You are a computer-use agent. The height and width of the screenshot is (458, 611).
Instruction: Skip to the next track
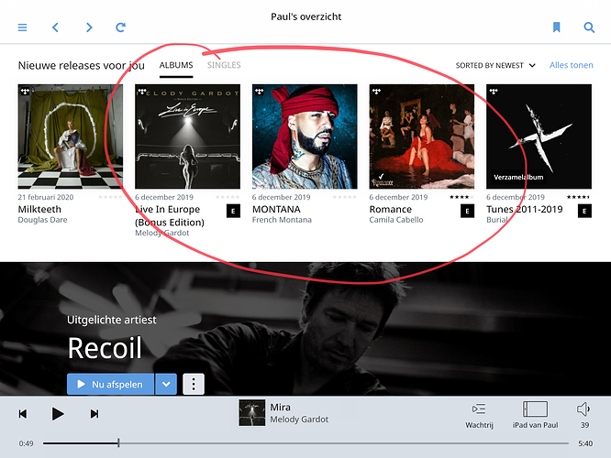94,414
